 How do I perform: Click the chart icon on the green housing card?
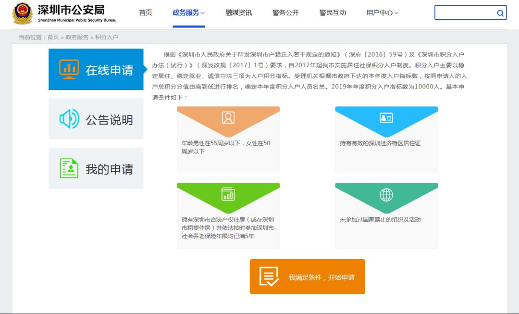point(228,193)
